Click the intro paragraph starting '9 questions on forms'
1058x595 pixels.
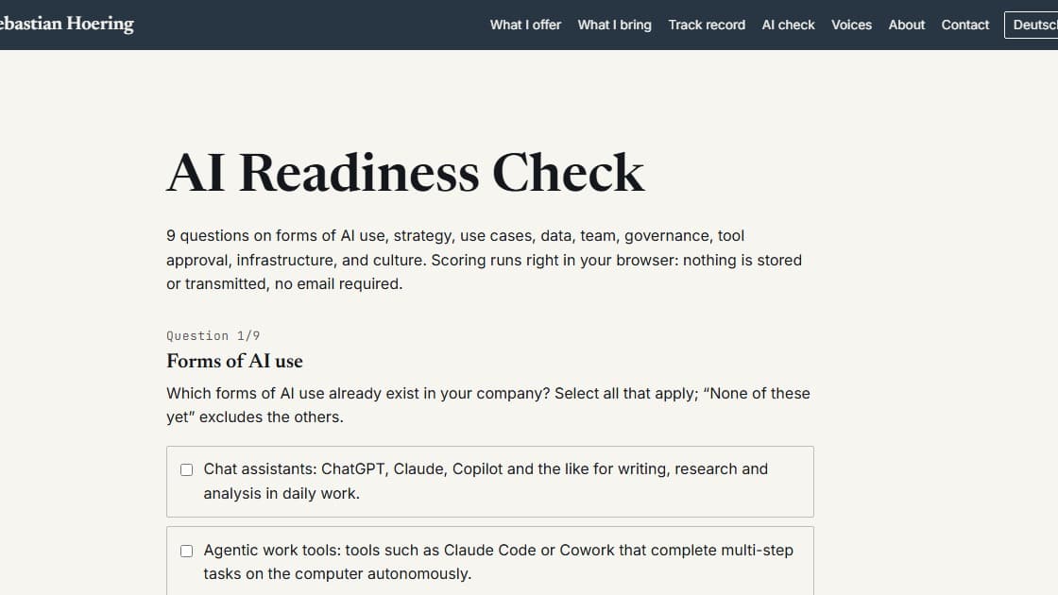[484, 260]
